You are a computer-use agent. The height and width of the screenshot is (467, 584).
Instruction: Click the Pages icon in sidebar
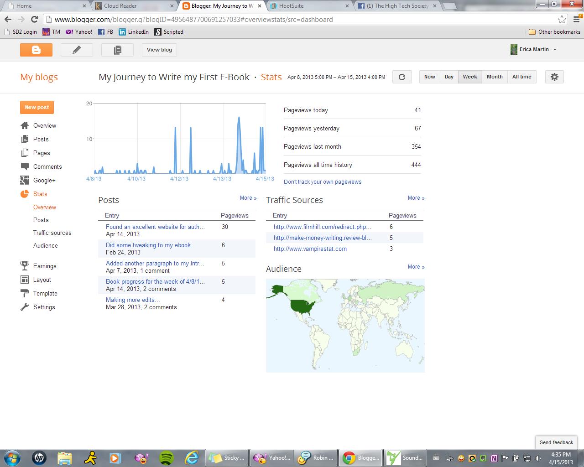coord(25,153)
